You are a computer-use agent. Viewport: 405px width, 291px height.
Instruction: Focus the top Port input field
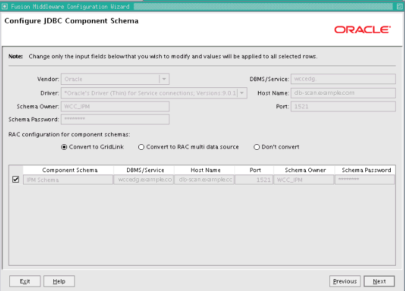point(343,106)
